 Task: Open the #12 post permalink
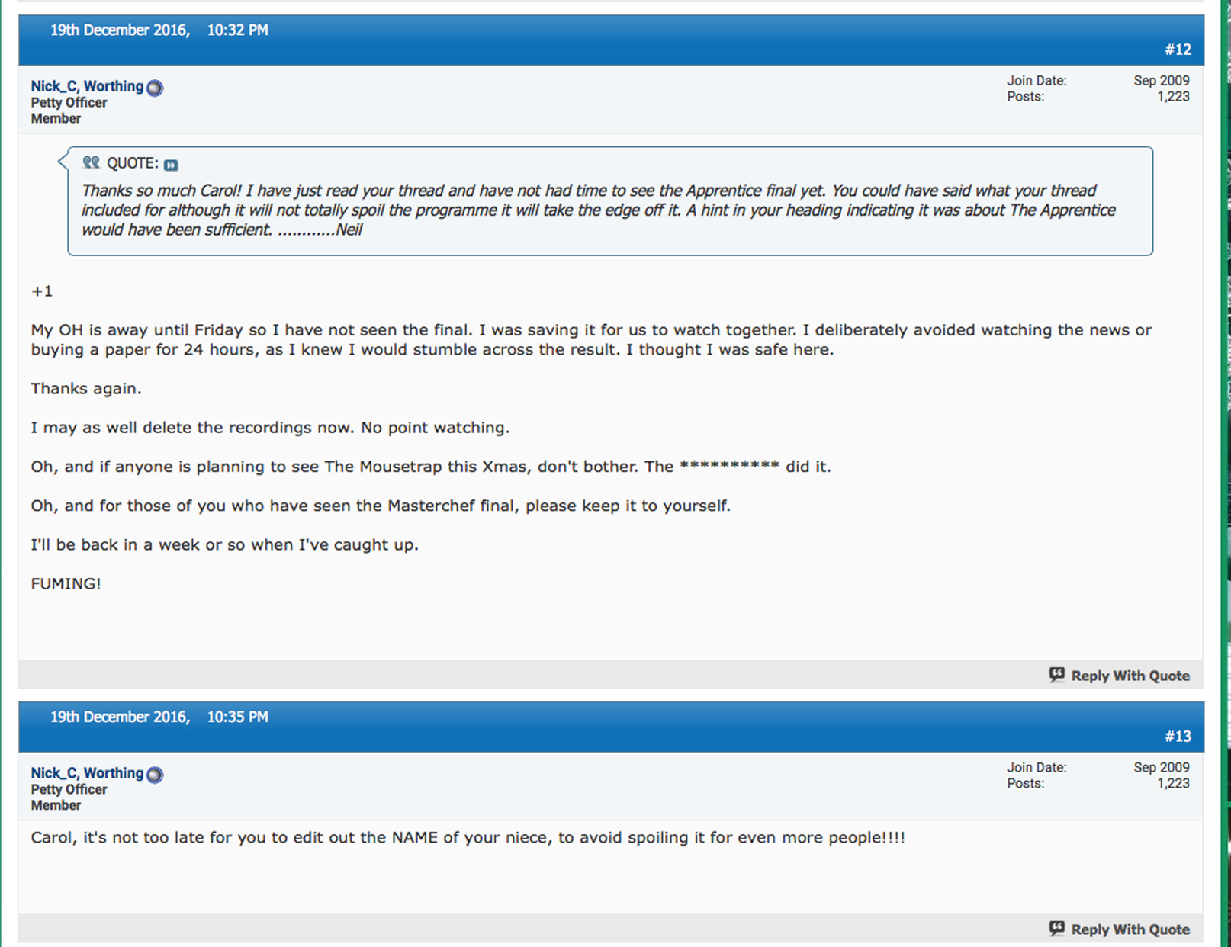tap(1178, 50)
